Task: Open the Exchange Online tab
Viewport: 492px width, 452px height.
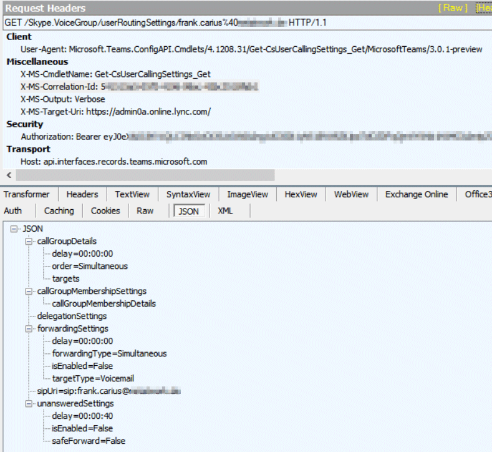Action: click(416, 195)
